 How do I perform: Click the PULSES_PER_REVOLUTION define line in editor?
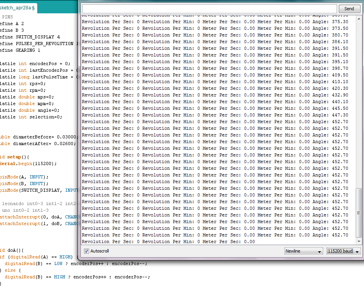[39, 44]
